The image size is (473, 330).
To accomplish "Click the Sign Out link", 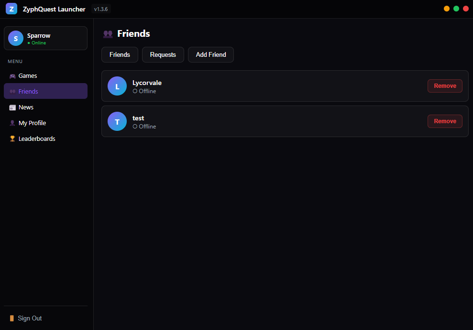I will (x=29, y=318).
